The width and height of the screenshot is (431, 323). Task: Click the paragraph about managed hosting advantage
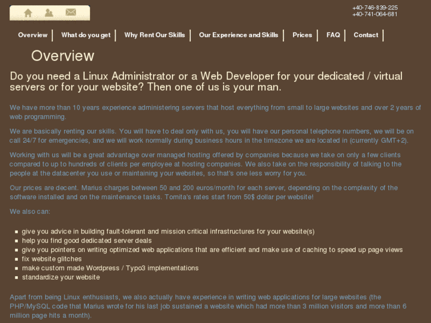click(206, 164)
